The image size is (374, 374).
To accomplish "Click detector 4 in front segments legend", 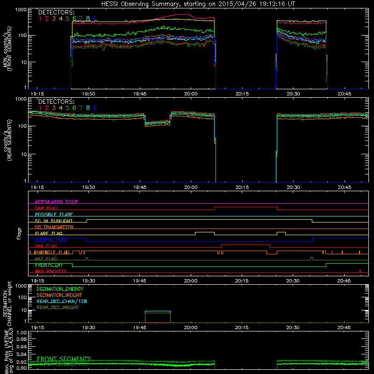I will pos(61,18).
